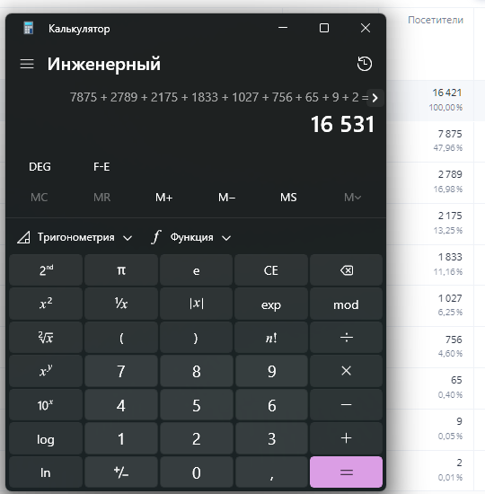The height and width of the screenshot is (494, 485).
Task: Click the 1 833 value in background table
Action: pos(450,257)
